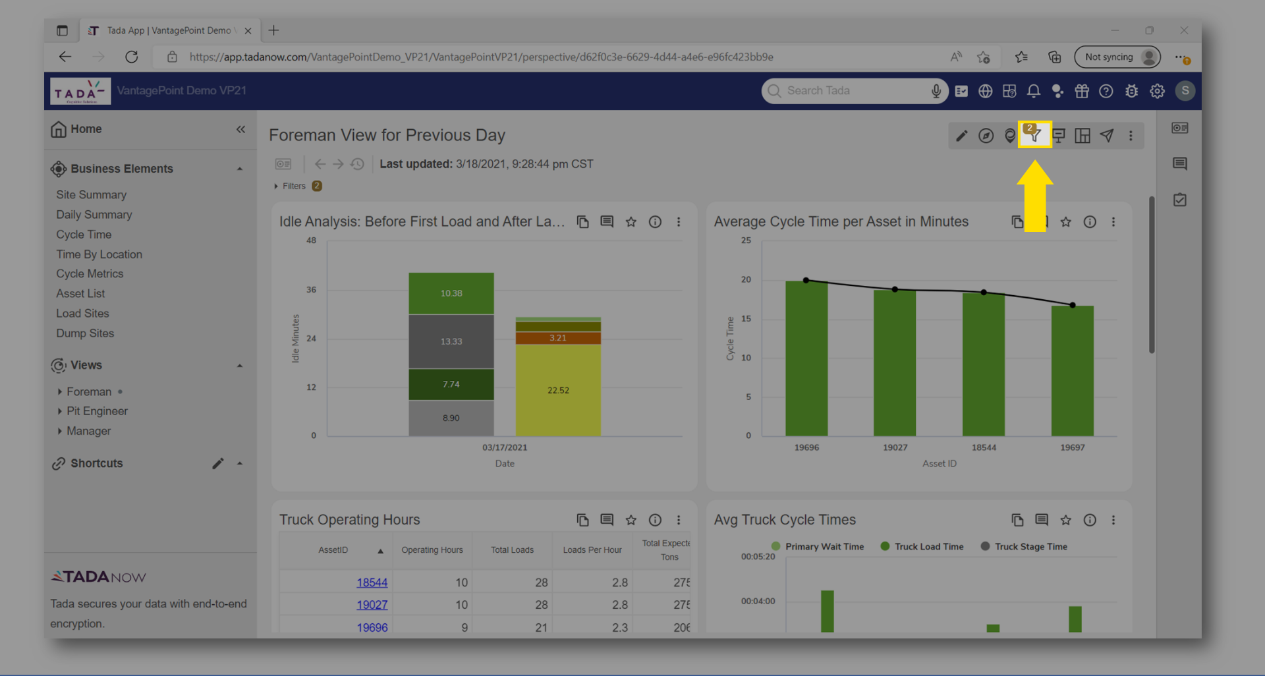Expand the Foreman views tree item
Image resolution: width=1265 pixels, height=676 pixels.
[60, 392]
